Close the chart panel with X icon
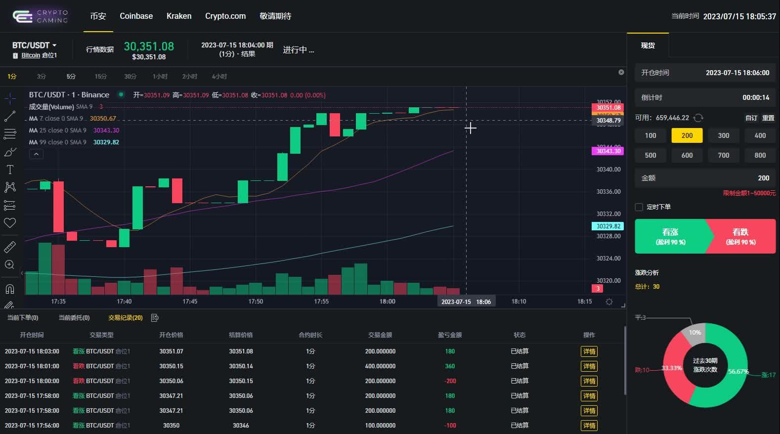This screenshot has height=434, width=780. (x=621, y=72)
